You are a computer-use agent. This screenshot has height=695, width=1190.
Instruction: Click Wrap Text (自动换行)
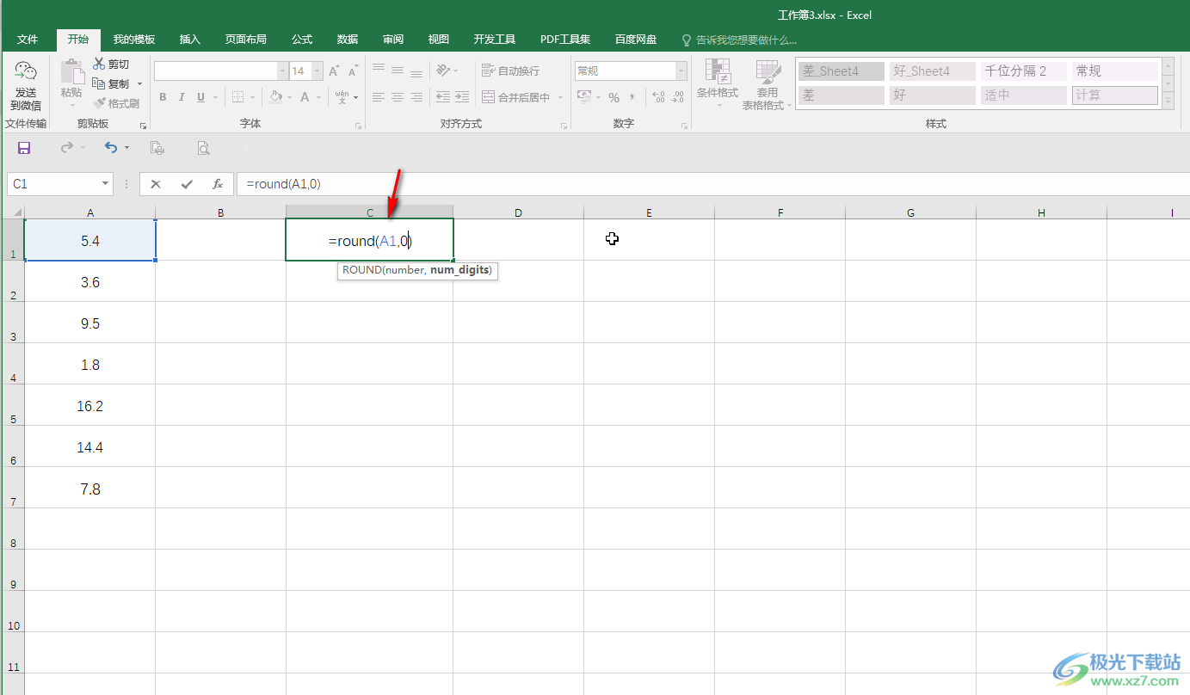click(511, 71)
